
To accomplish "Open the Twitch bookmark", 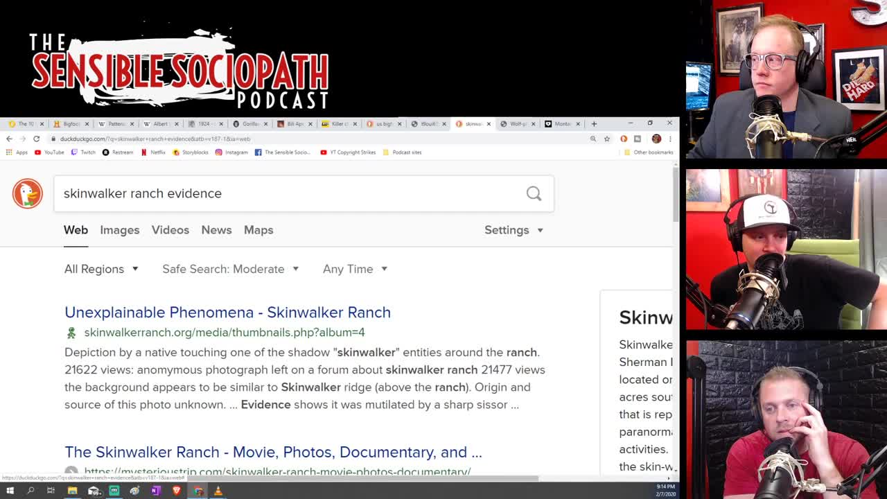I will (83, 152).
